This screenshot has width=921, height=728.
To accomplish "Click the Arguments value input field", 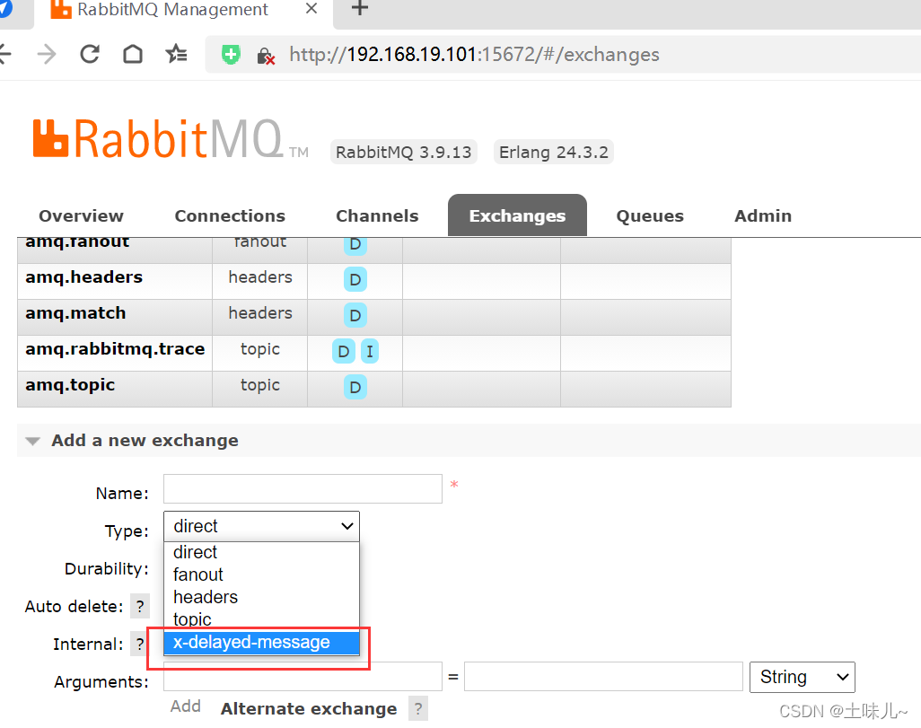I will [x=603, y=677].
